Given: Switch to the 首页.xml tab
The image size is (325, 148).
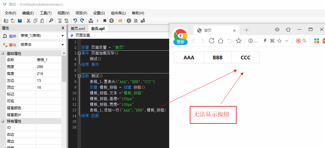Looking at the screenshot, I should pos(78,29).
